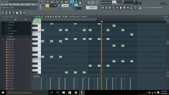This screenshot has height=95, width=169.
Task: Expand the Kicks folder
Action: 10,28
